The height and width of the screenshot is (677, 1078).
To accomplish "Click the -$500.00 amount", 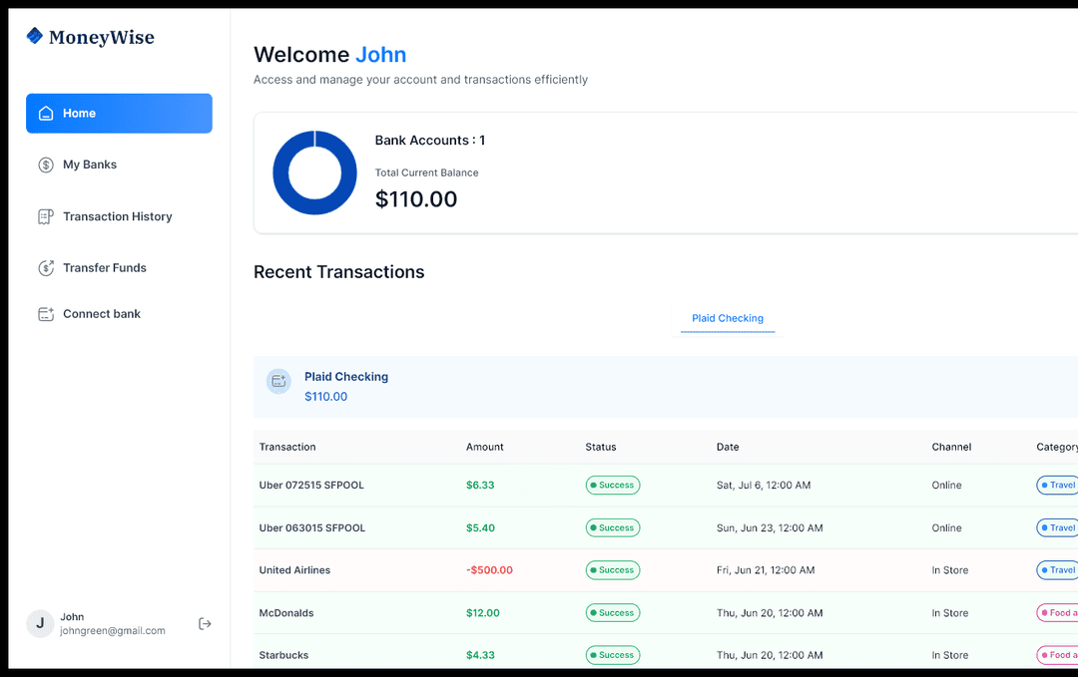I will 489,570.
